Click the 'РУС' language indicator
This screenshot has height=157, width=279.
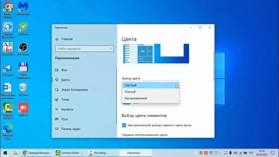pyautogui.click(x=251, y=153)
